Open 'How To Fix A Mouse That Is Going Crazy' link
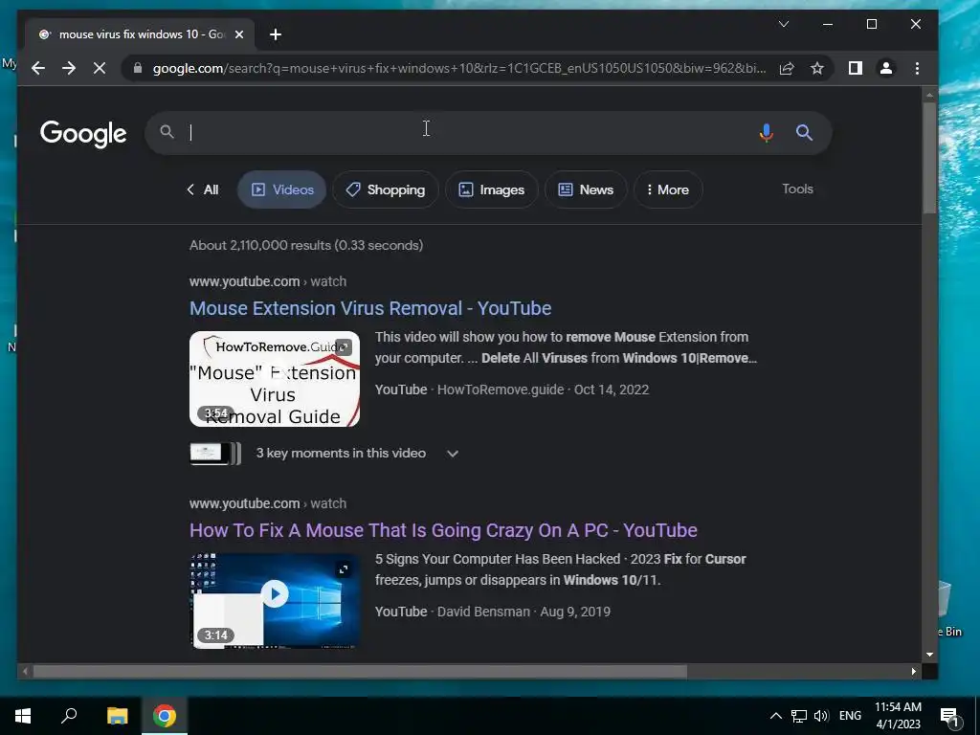Image resolution: width=980 pixels, height=735 pixels. coord(443,530)
